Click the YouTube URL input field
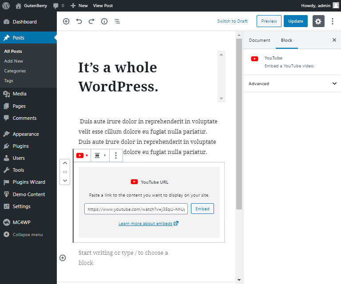The width and height of the screenshot is (341, 284). point(136,209)
